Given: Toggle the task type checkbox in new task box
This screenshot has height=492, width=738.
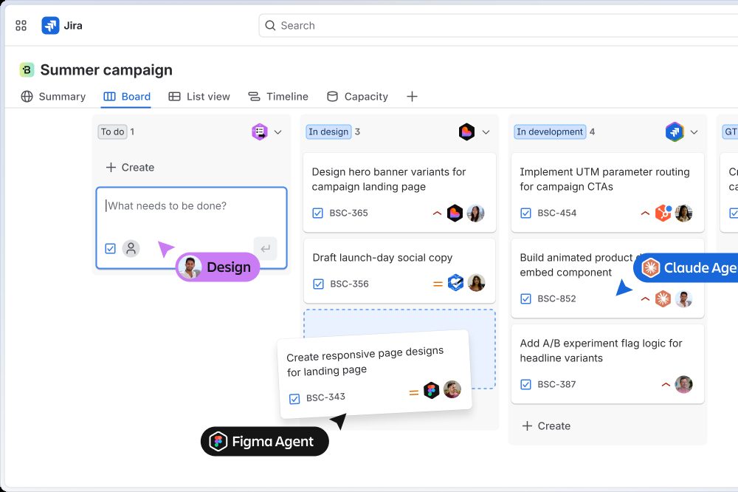Looking at the screenshot, I should 110,248.
